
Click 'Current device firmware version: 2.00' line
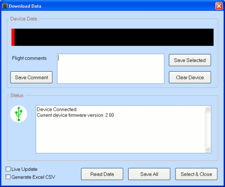tap(76, 115)
